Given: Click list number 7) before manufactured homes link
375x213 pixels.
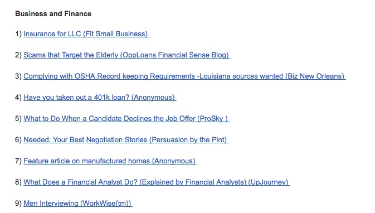Looking at the screenshot, I should (x=18, y=161).
